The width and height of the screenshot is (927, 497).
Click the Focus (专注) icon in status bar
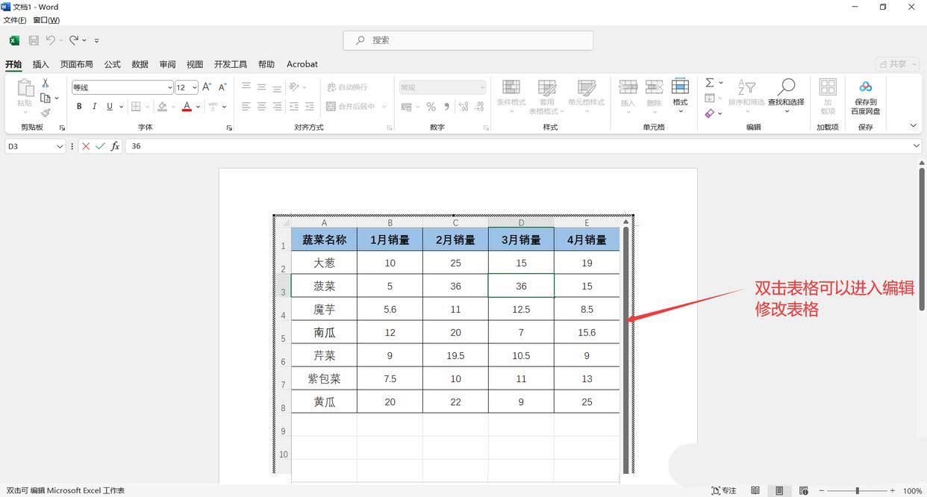point(717,490)
